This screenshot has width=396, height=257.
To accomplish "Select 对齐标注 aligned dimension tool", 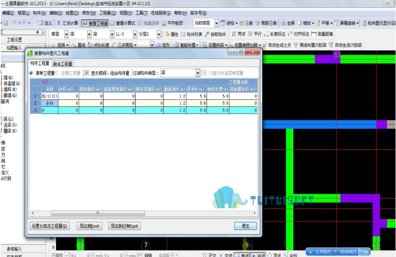I will click(x=298, y=34).
